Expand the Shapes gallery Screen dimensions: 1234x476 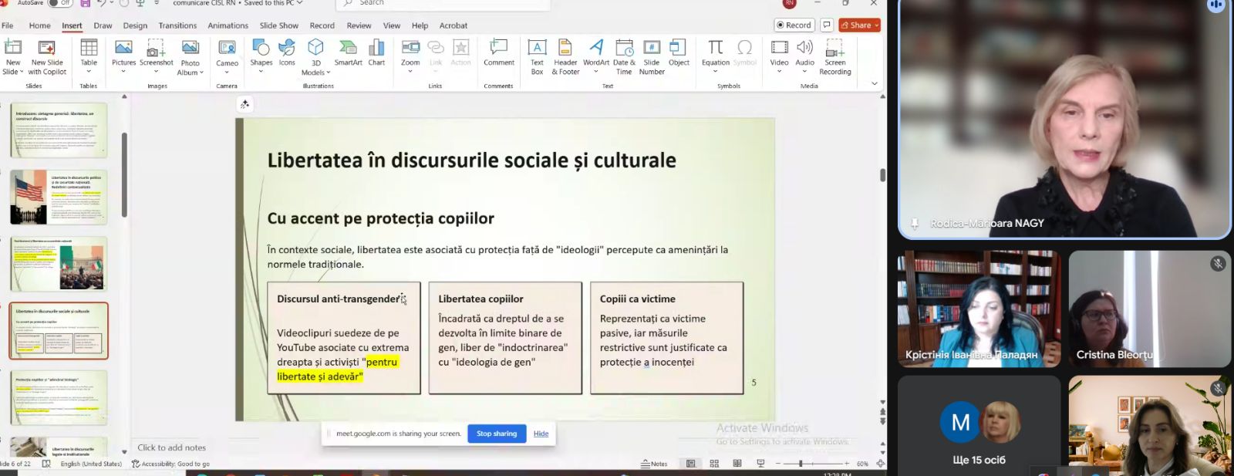tap(261, 72)
